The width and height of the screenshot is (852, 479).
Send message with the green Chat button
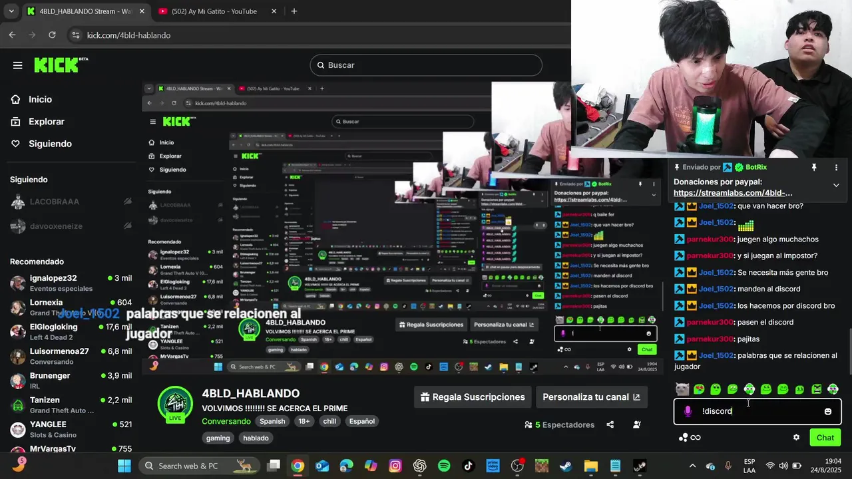click(x=825, y=437)
